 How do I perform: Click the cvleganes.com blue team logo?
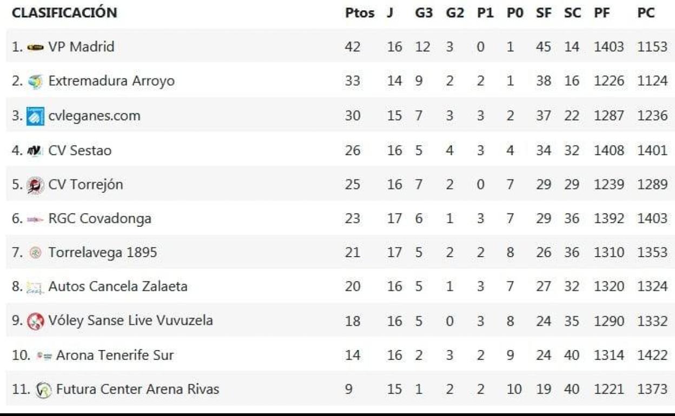(x=36, y=116)
